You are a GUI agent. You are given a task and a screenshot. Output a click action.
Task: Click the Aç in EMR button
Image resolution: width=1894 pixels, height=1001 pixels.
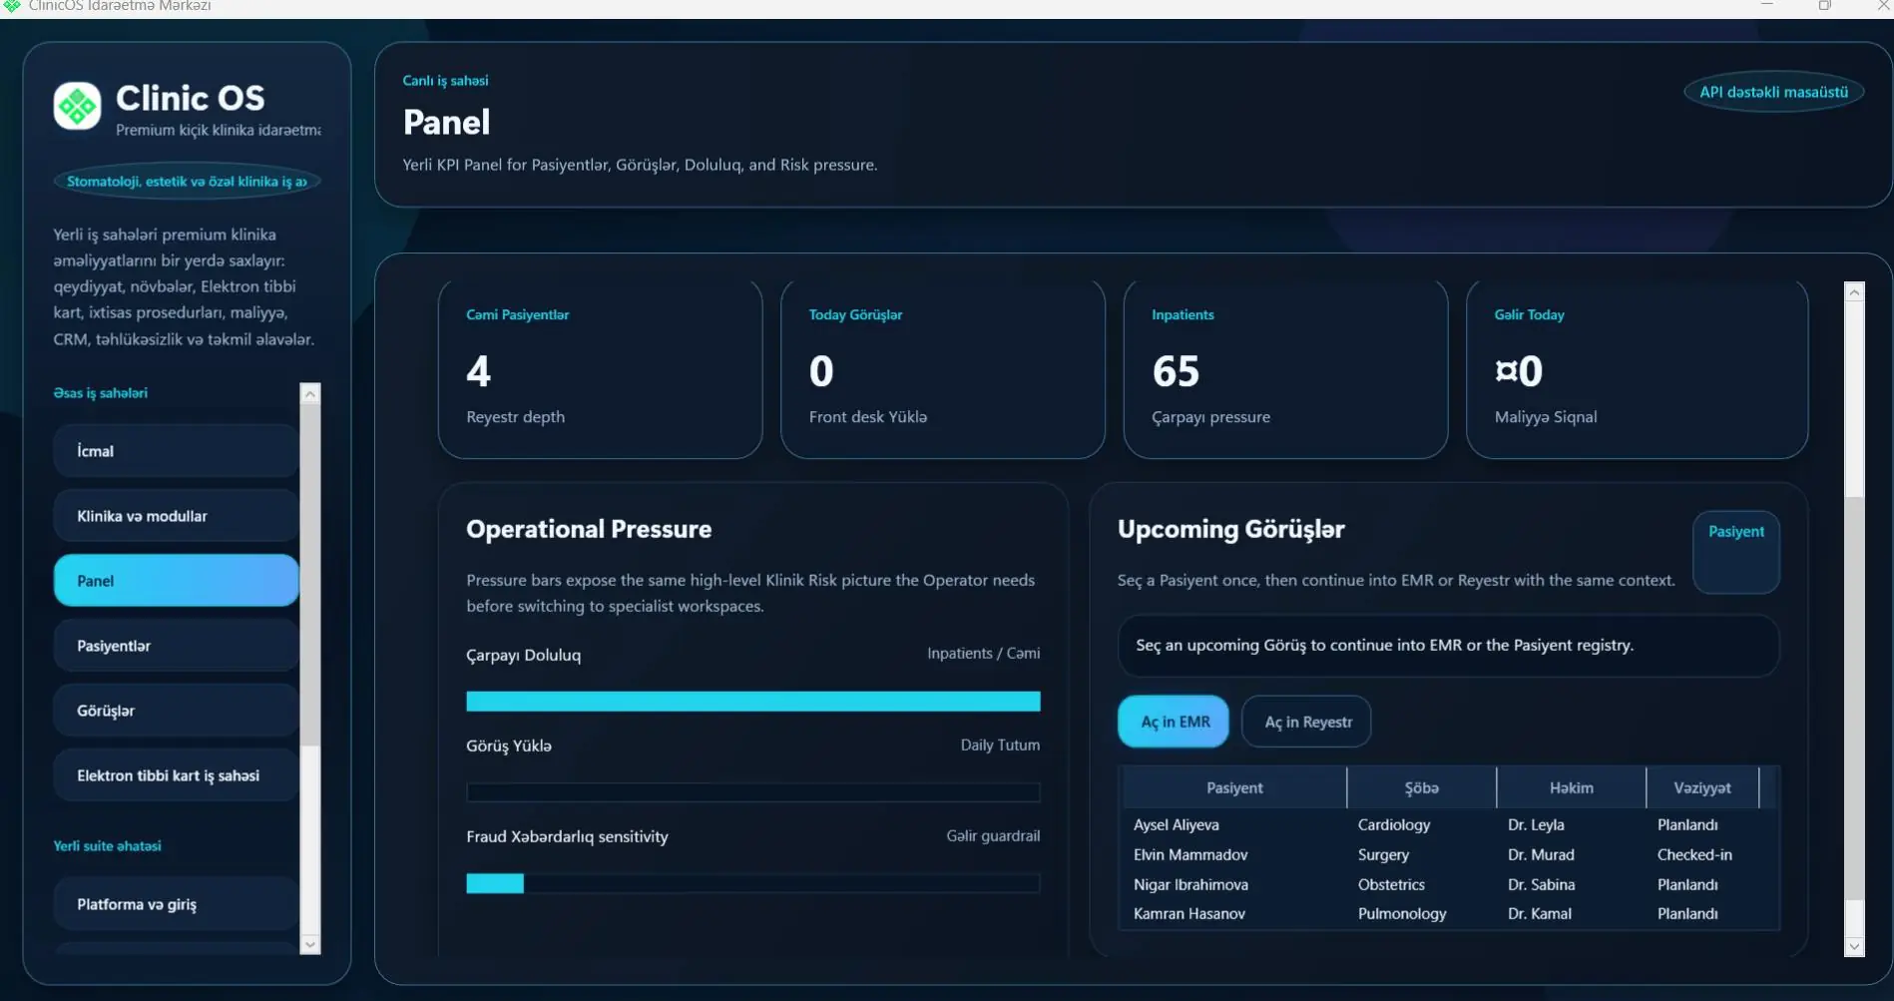click(1173, 722)
